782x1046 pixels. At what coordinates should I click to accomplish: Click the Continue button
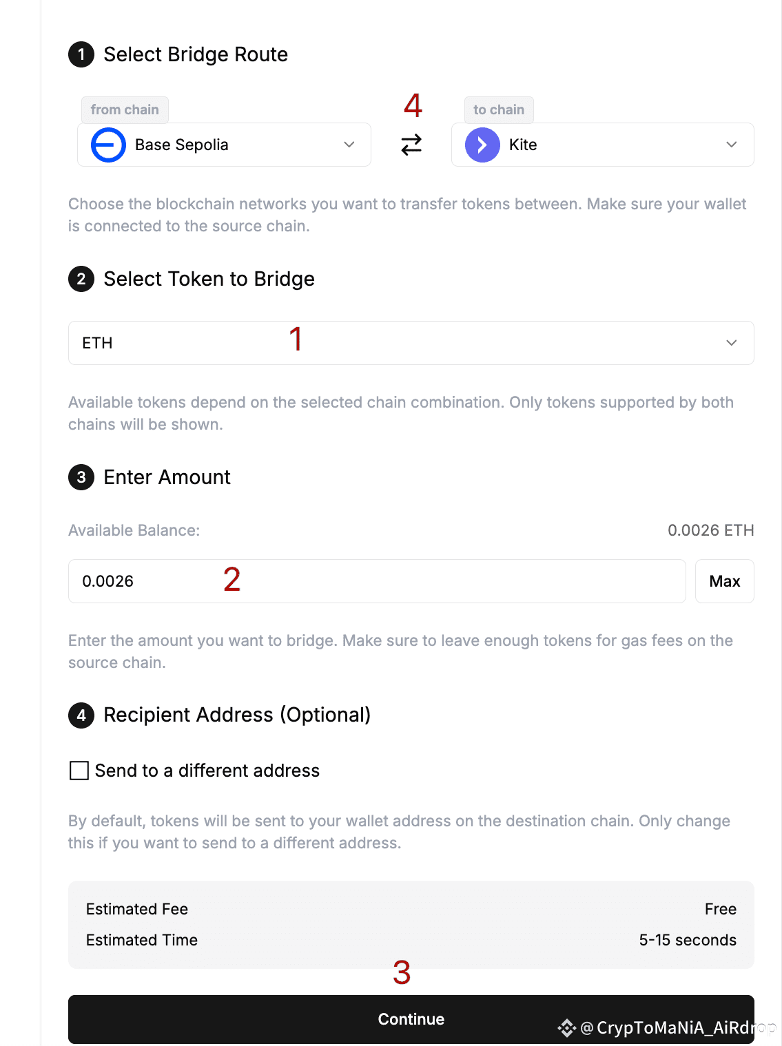pyautogui.click(x=411, y=1019)
